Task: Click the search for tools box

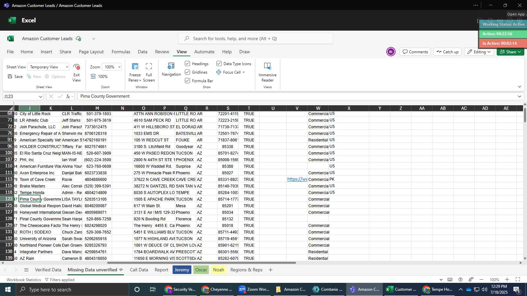Action: (256, 38)
